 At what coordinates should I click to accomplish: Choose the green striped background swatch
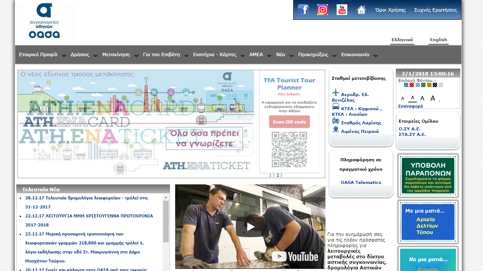point(424,85)
